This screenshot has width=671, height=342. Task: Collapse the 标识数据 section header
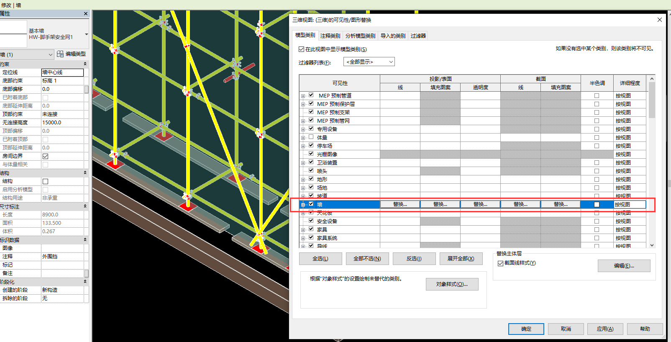point(85,240)
